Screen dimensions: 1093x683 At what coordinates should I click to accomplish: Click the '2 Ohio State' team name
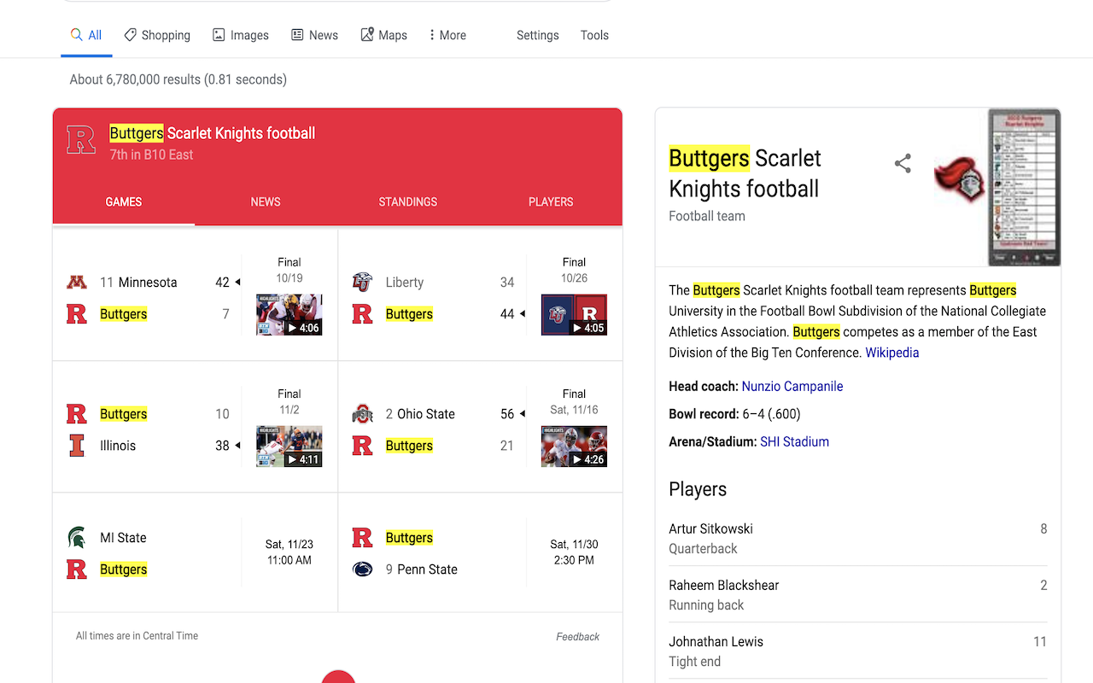pyautogui.click(x=420, y=414)
